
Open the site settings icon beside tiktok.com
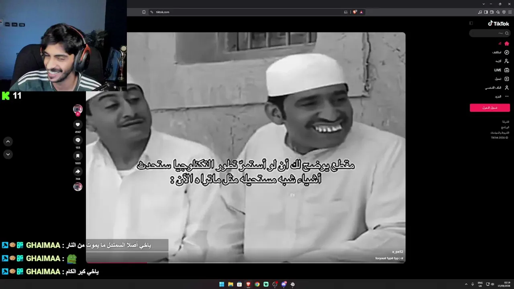coord(152,12)
